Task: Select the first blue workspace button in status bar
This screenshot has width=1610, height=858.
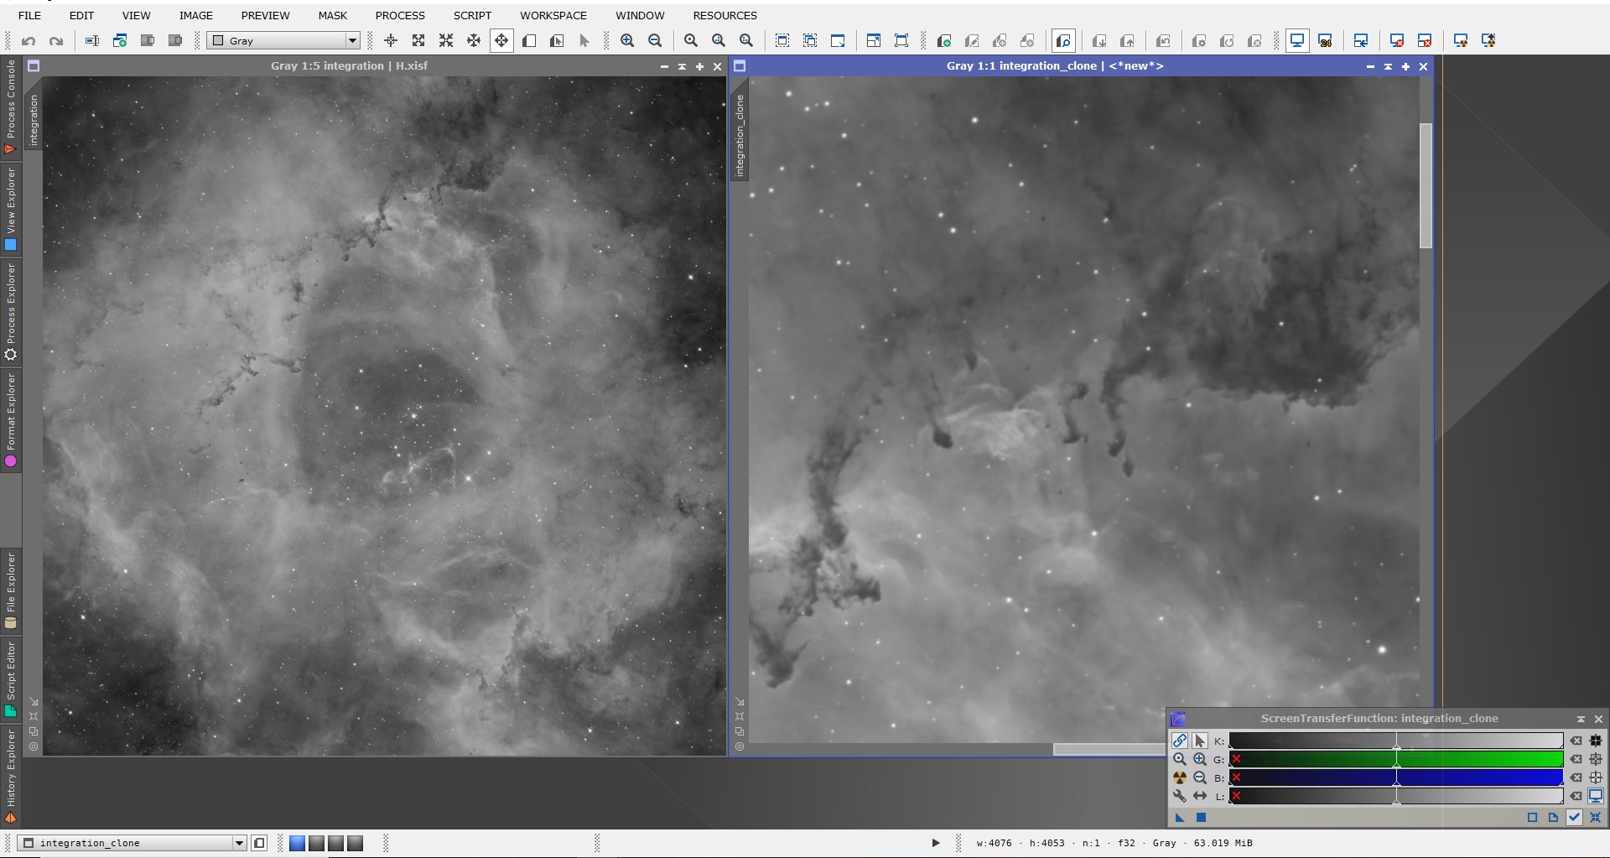Action: click(x=297, y=843)
